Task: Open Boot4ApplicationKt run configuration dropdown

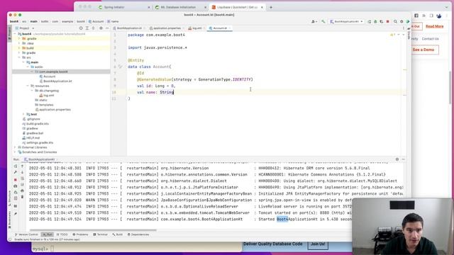Action: (346, 21)
